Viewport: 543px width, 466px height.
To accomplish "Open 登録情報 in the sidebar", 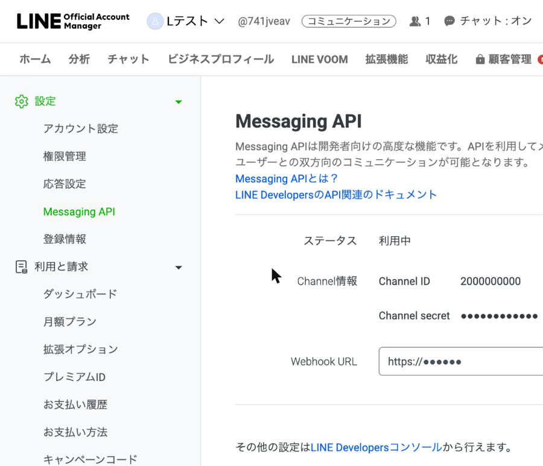I will point(65,239).
